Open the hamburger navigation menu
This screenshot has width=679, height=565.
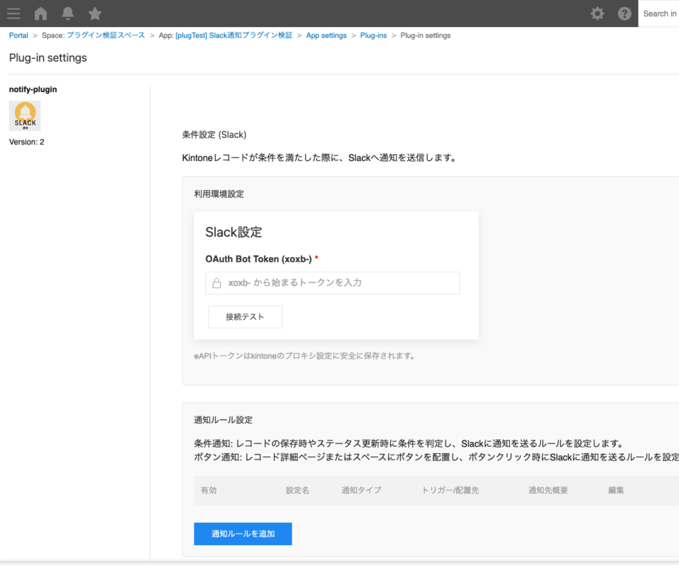[13, 13]
